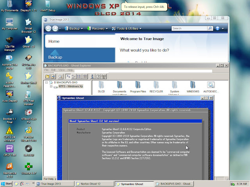Click the Start button on the taskbar

6,184
